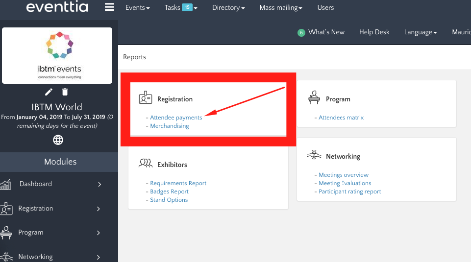Expand the Dashboard module chevron

click(x=99, y=184)
